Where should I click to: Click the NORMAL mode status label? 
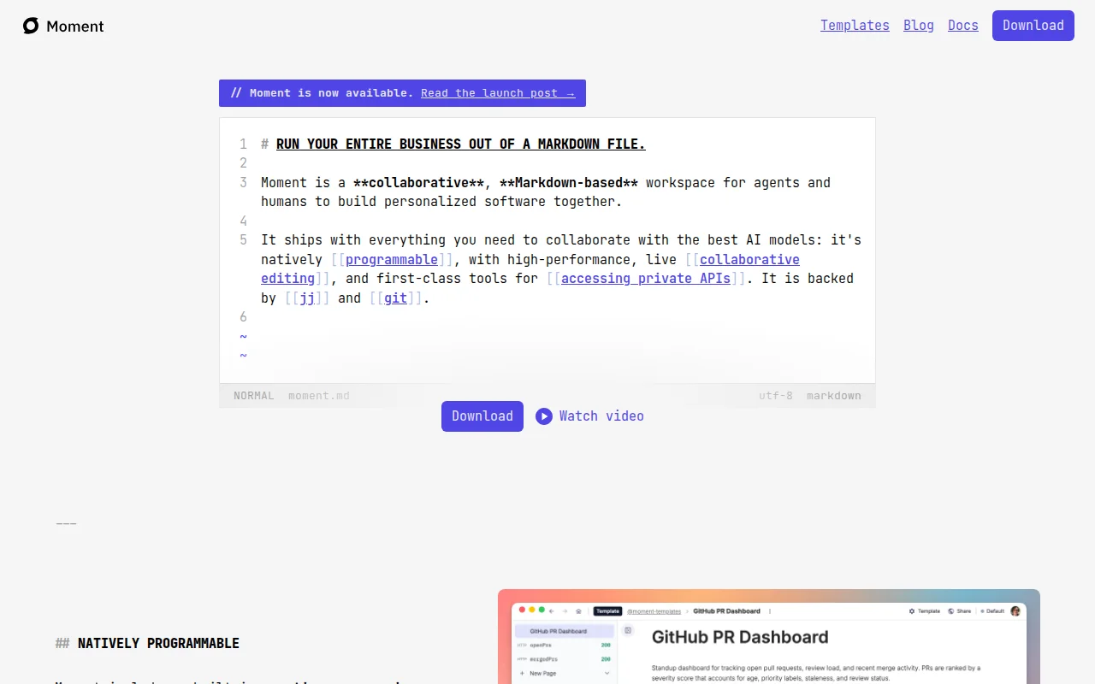coord(254,396)
